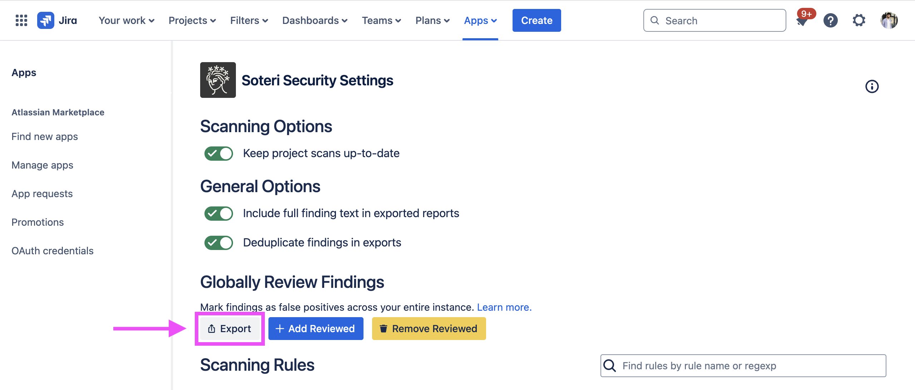
Task: Expand the Projects dropdown
Action: click(192, 20)
